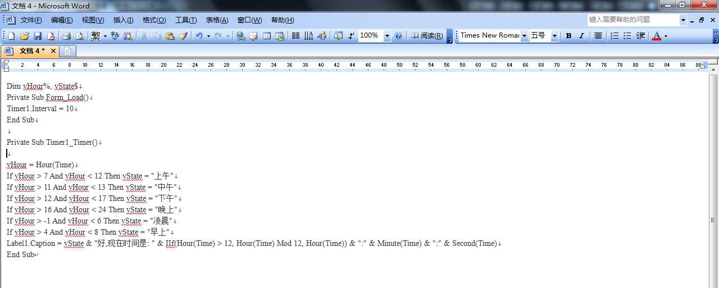The width and height of the screenshot is (719, 288).
Task: Open Microsoft Word Help
Action: click(x=398, y=35)
